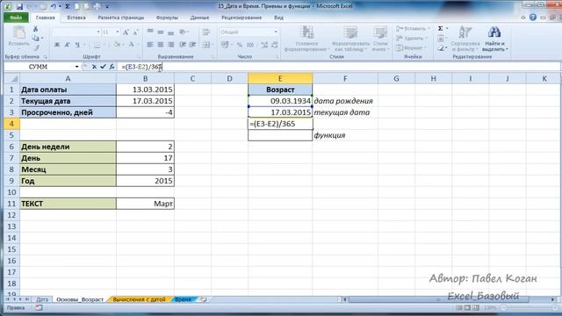Toggle Underline formatting Ч
The image size is (562, 316).
click(x=77, y=45)
